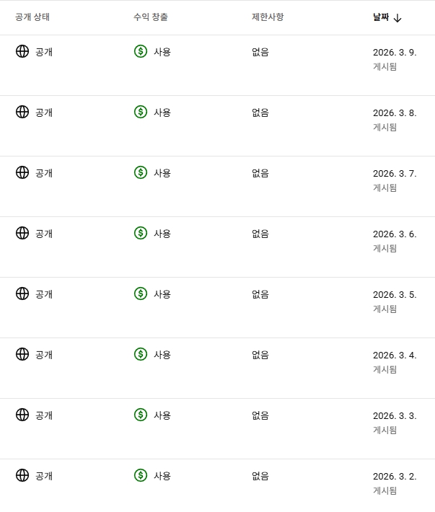Image resolution: width=435 pixels, height=512 pixels.
Task: Click the 2026. 3. 4. publish date
Action: click(394, 355)
